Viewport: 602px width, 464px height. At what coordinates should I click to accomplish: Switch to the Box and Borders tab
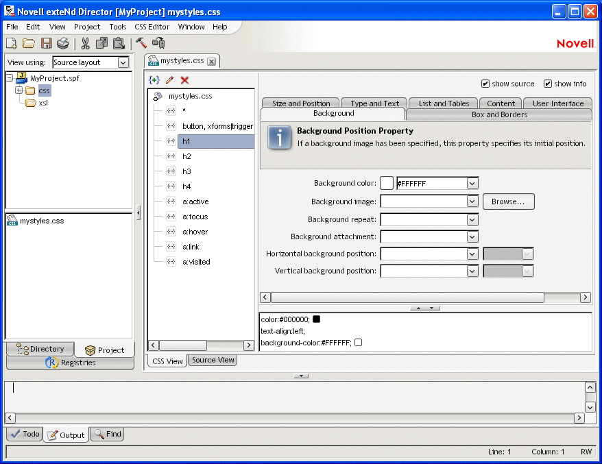pyautogui.click(x=499, y=114)
